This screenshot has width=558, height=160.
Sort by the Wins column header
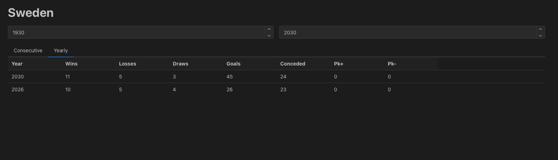coord(71,64)
